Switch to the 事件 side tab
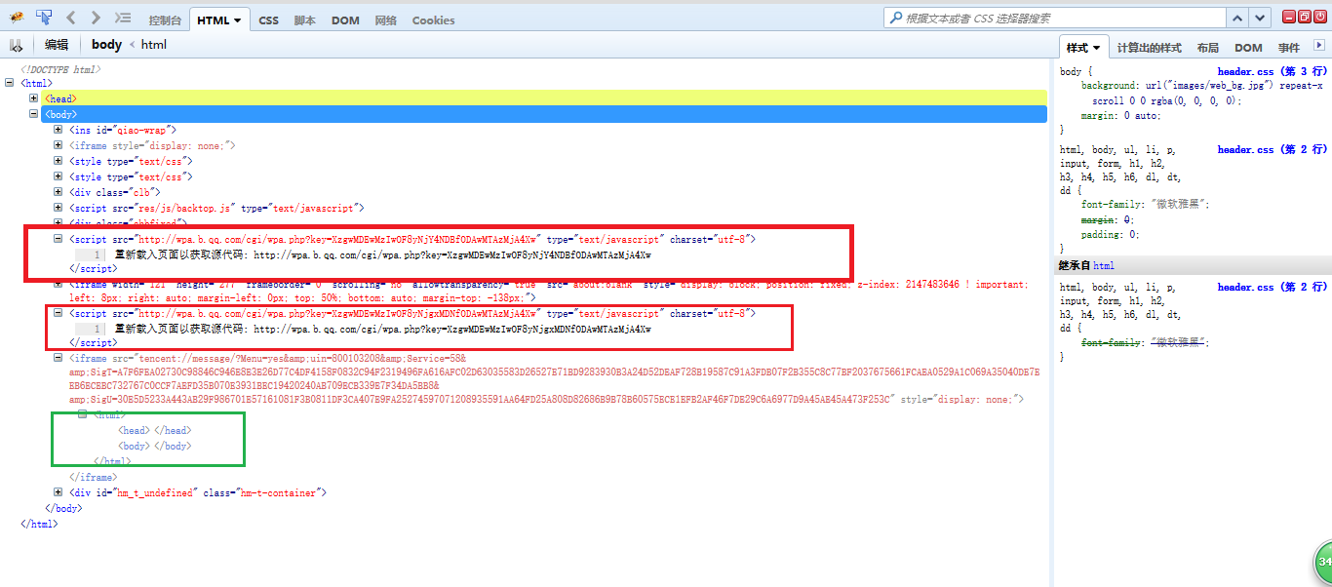This screenshot has height=587, width=1332. (x=1289, y=48)
